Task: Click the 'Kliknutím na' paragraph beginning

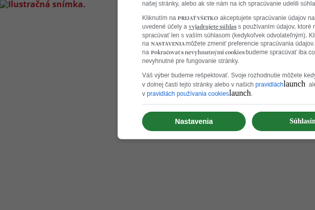Action: click(159, 18)
